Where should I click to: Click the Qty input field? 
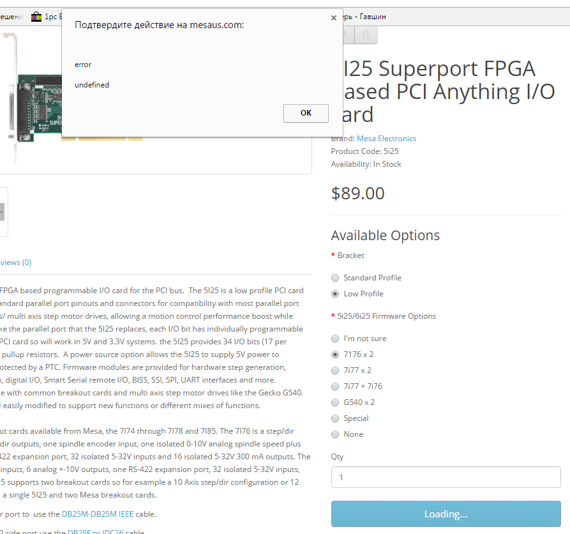[446, 477]
